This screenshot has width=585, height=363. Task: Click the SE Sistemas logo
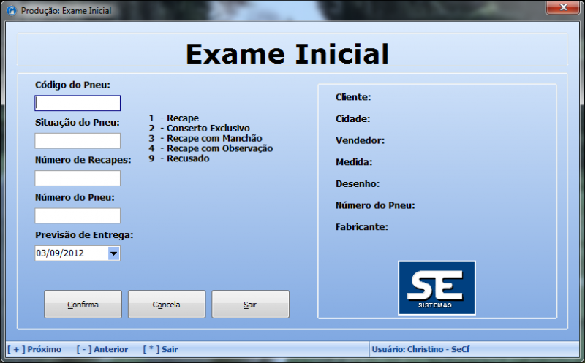pyautogui.click(x=437, y=288)
